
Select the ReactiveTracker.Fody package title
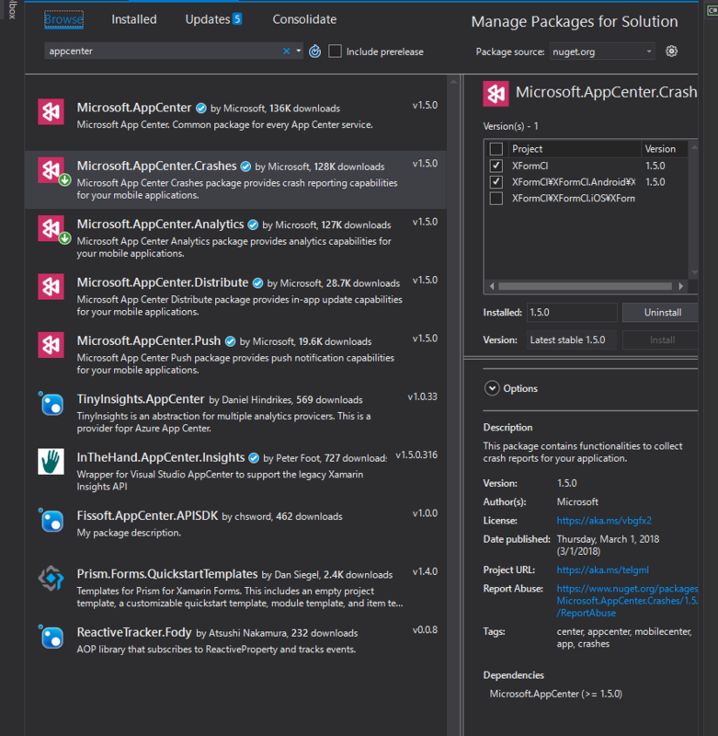(x=134, y=632)
